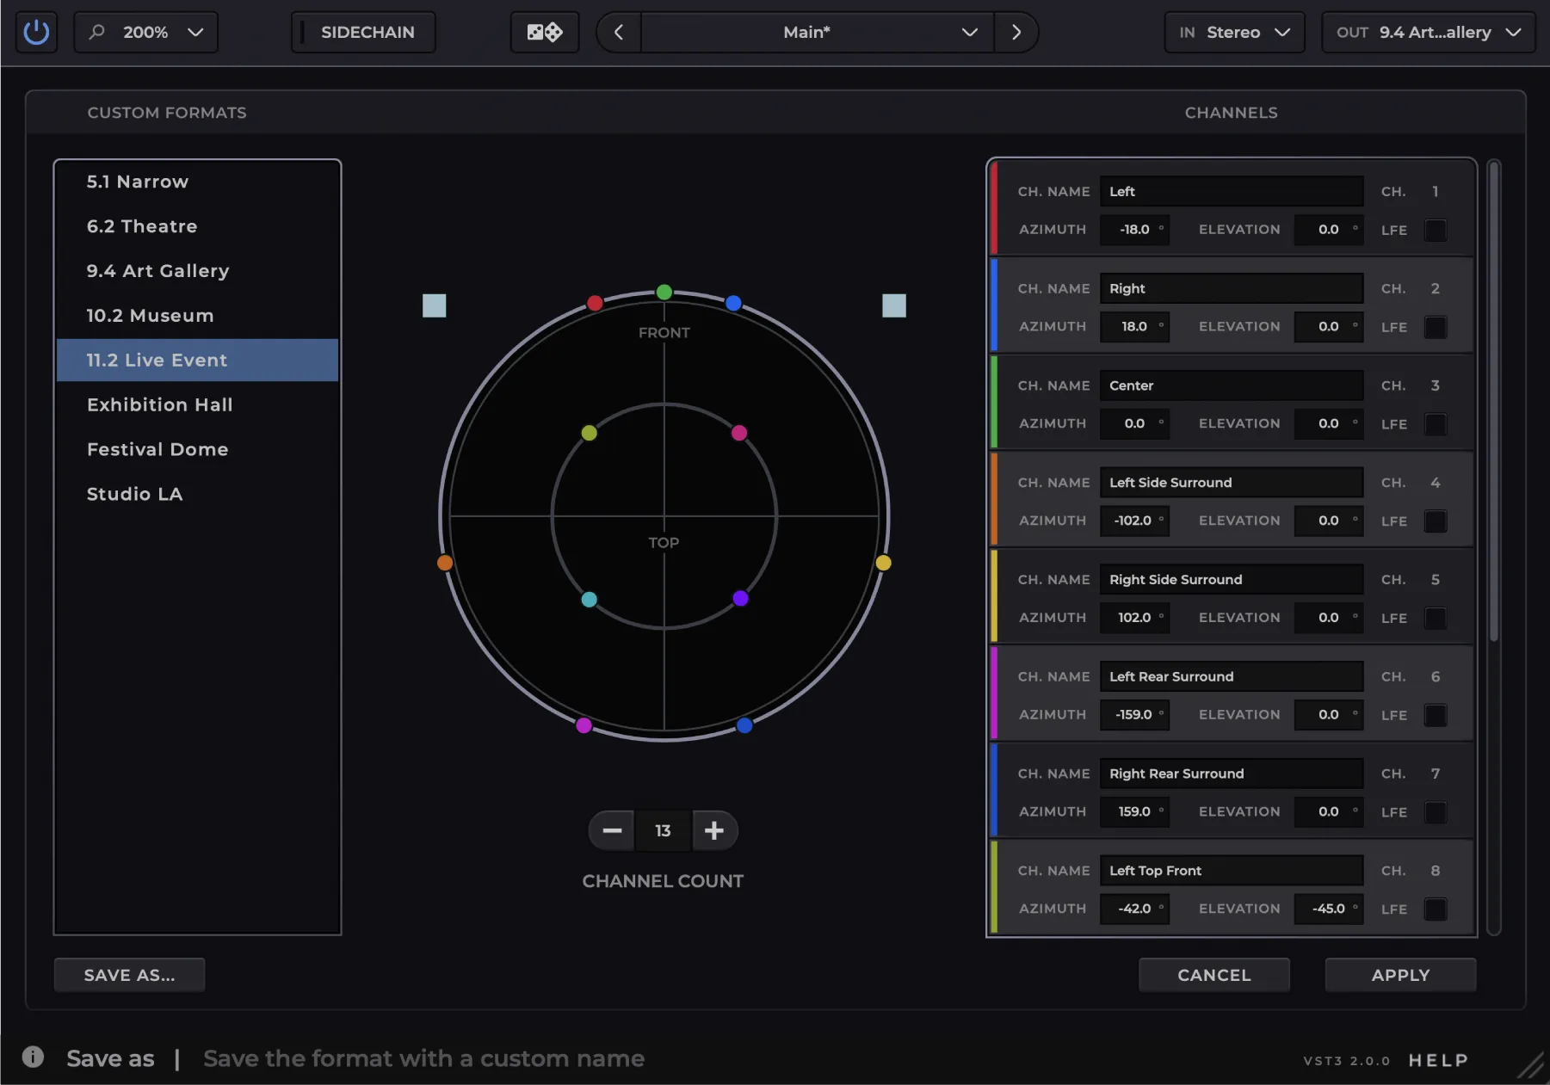Select the magenta Left Rear Surround dot
1550x1085 pixels.
click(x=584, y=725)
